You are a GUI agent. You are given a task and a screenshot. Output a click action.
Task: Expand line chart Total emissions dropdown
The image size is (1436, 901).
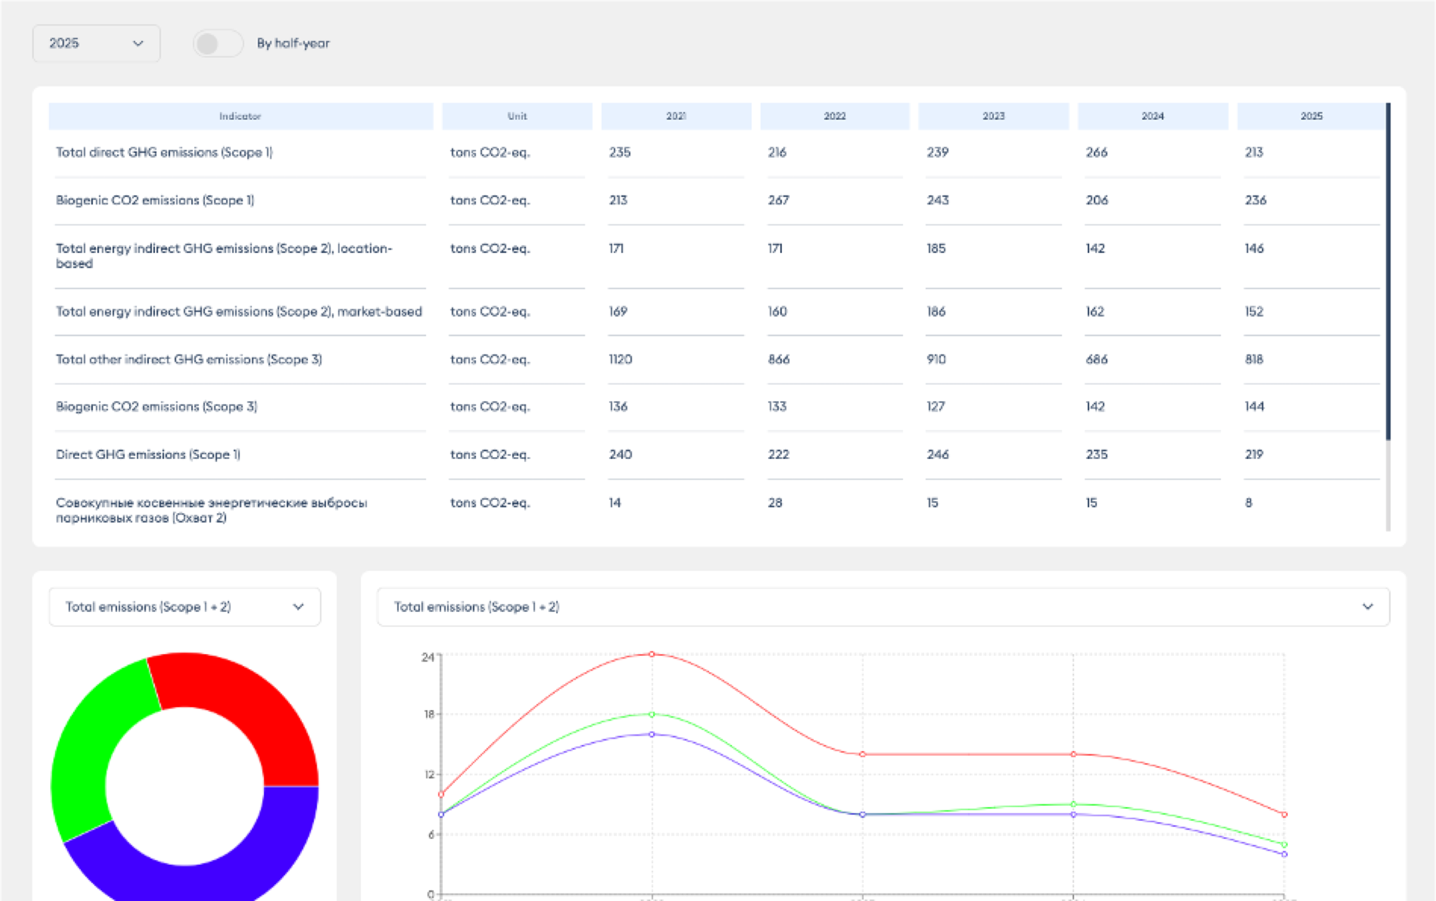tap(882, 607)
